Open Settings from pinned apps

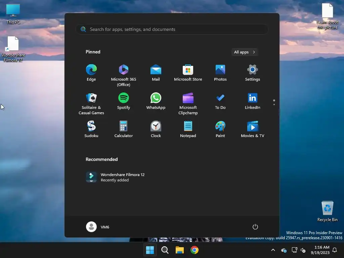253,73
